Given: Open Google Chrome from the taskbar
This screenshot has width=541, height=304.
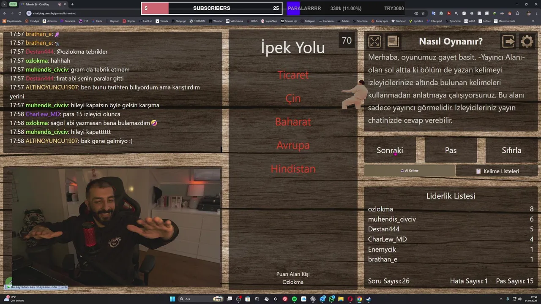Looking at the screenshot, I should [x=359, y=299].
